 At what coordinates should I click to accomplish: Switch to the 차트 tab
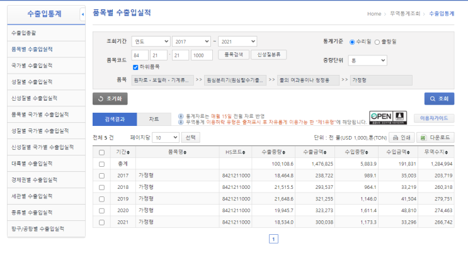pos(154,118)
